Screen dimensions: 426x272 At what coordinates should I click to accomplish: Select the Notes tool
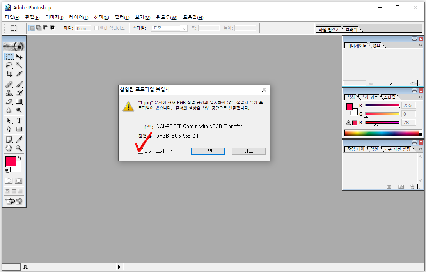pyautogui.click(x=9, y=140)
